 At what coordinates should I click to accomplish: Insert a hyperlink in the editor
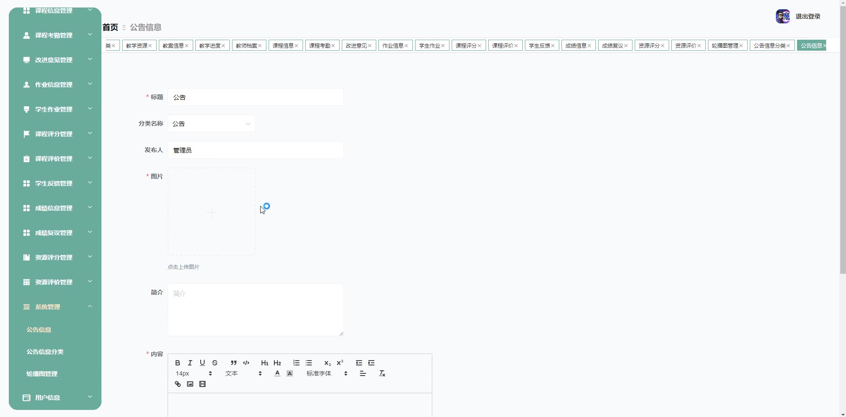(x=178, y=384)
